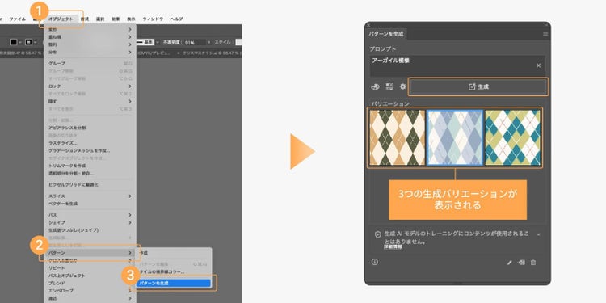Expand the パス submenu
Viewport: 606px width, 303px height.
click(x=90, y=215)
